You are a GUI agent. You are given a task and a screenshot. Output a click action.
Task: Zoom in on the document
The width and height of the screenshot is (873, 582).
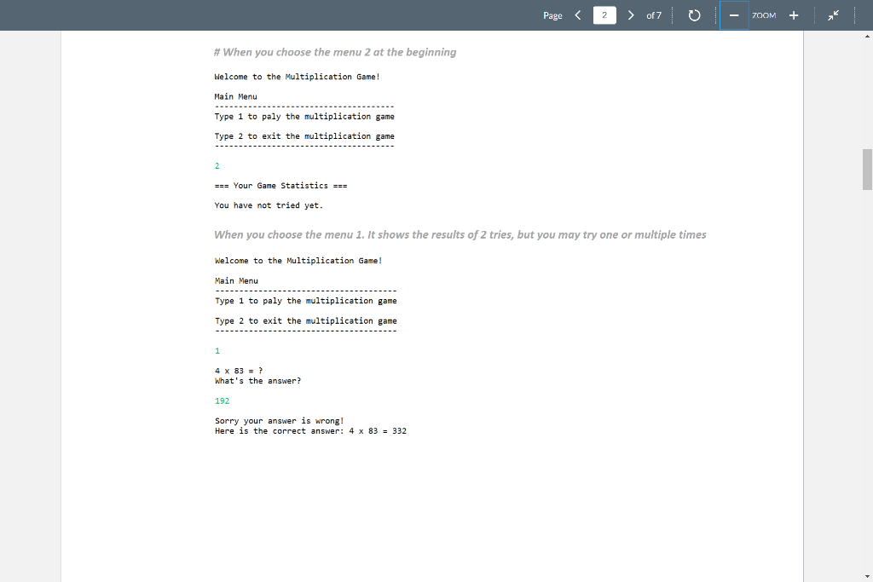click(x=794, y=15)
